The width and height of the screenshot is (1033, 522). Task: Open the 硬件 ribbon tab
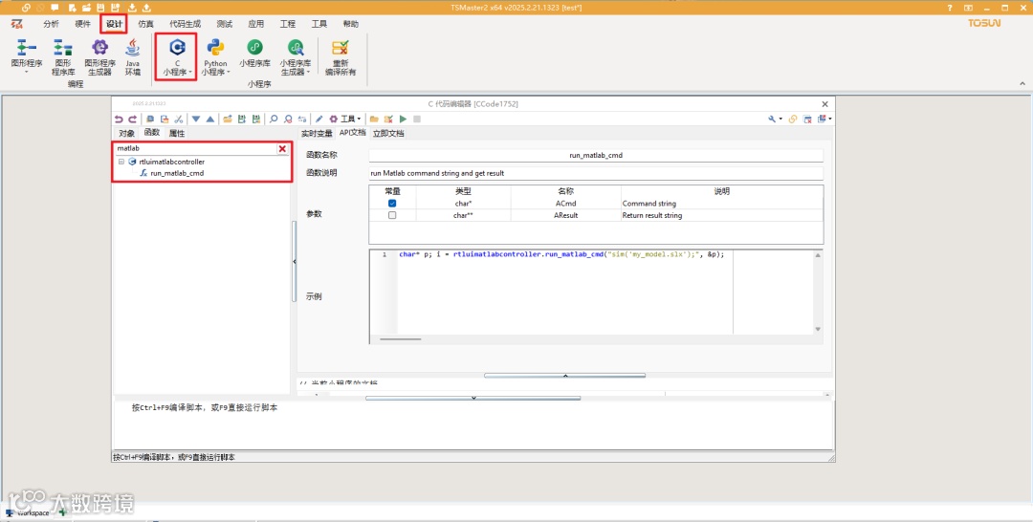coord(82,24)
